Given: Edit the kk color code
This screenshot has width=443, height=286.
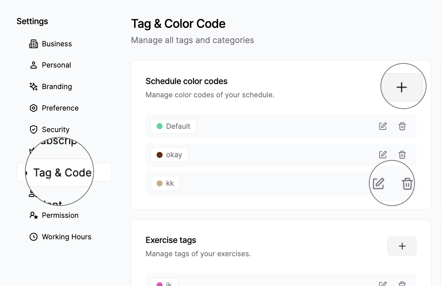Looking at the screenshot, I should pyautogui.click(x=378, y=183).
